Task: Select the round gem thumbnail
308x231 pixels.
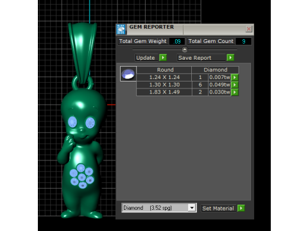Action: click(x=128, y=74)
